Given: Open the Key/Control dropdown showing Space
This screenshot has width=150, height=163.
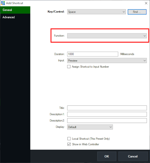Looking at the screenshot, I should click(97, 12).
